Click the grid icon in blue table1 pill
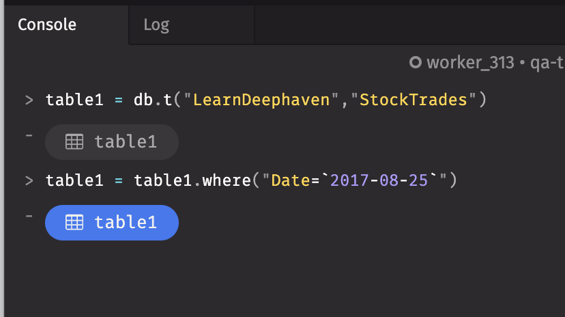Image resolution: width=565 pixels, height=317 pixels. click(74, 223)
